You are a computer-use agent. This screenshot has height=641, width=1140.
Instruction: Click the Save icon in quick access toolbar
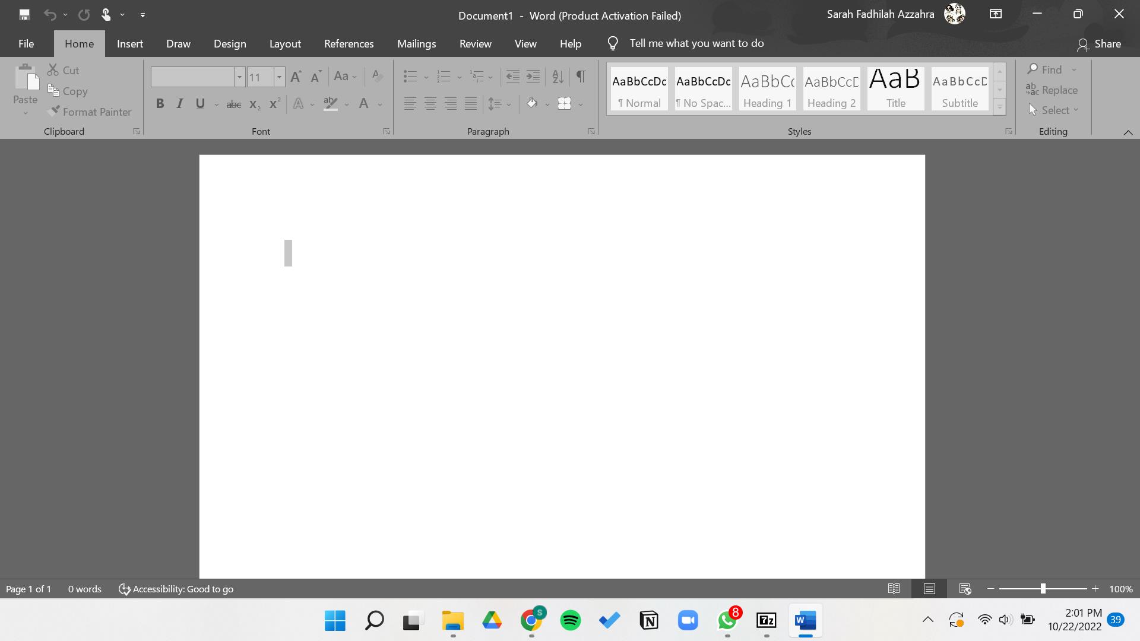[24, 14]
